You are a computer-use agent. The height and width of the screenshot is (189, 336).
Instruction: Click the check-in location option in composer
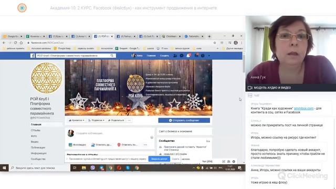[127, 145]
